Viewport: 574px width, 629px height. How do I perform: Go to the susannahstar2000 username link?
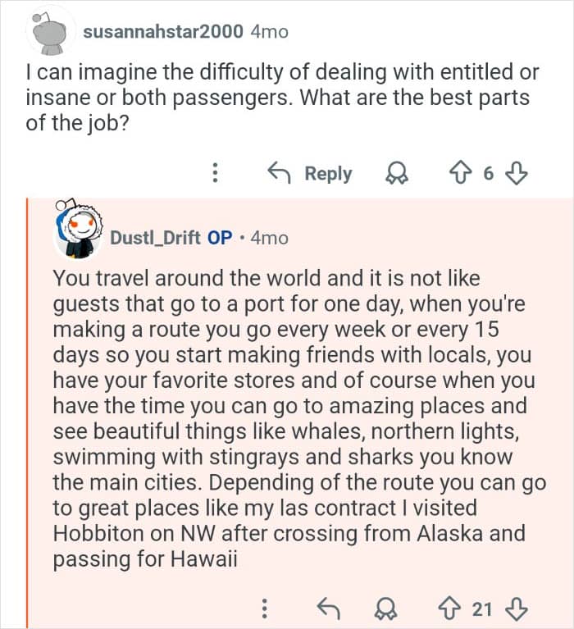162,32
